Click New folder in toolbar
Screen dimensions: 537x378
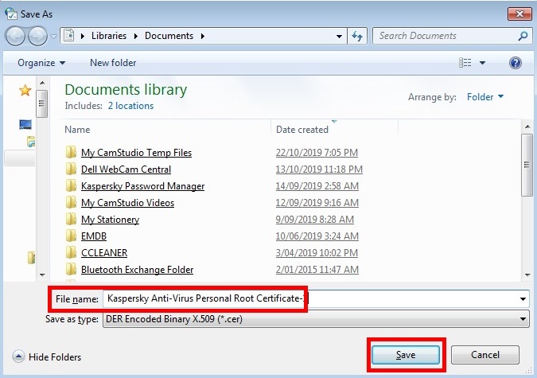click(x=113, y=63)
